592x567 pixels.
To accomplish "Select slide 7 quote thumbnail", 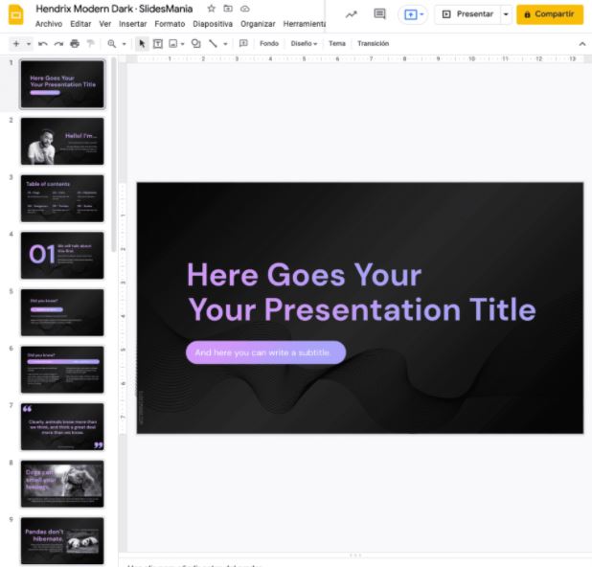I will click(62, 426).
